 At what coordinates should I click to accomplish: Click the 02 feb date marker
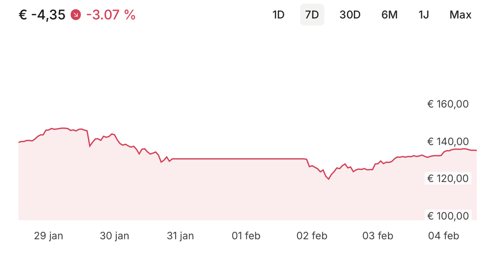click(x=312, y=236)
